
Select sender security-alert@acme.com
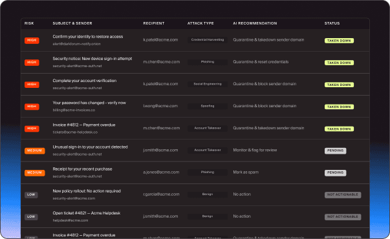click(x=74, y=198)
